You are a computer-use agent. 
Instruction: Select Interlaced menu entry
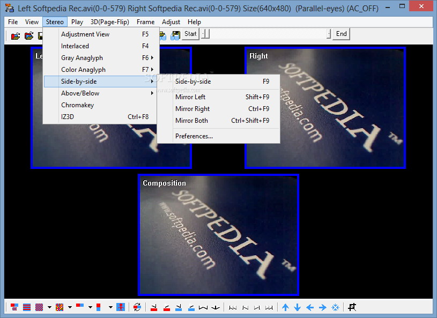(x=101, y=46)
